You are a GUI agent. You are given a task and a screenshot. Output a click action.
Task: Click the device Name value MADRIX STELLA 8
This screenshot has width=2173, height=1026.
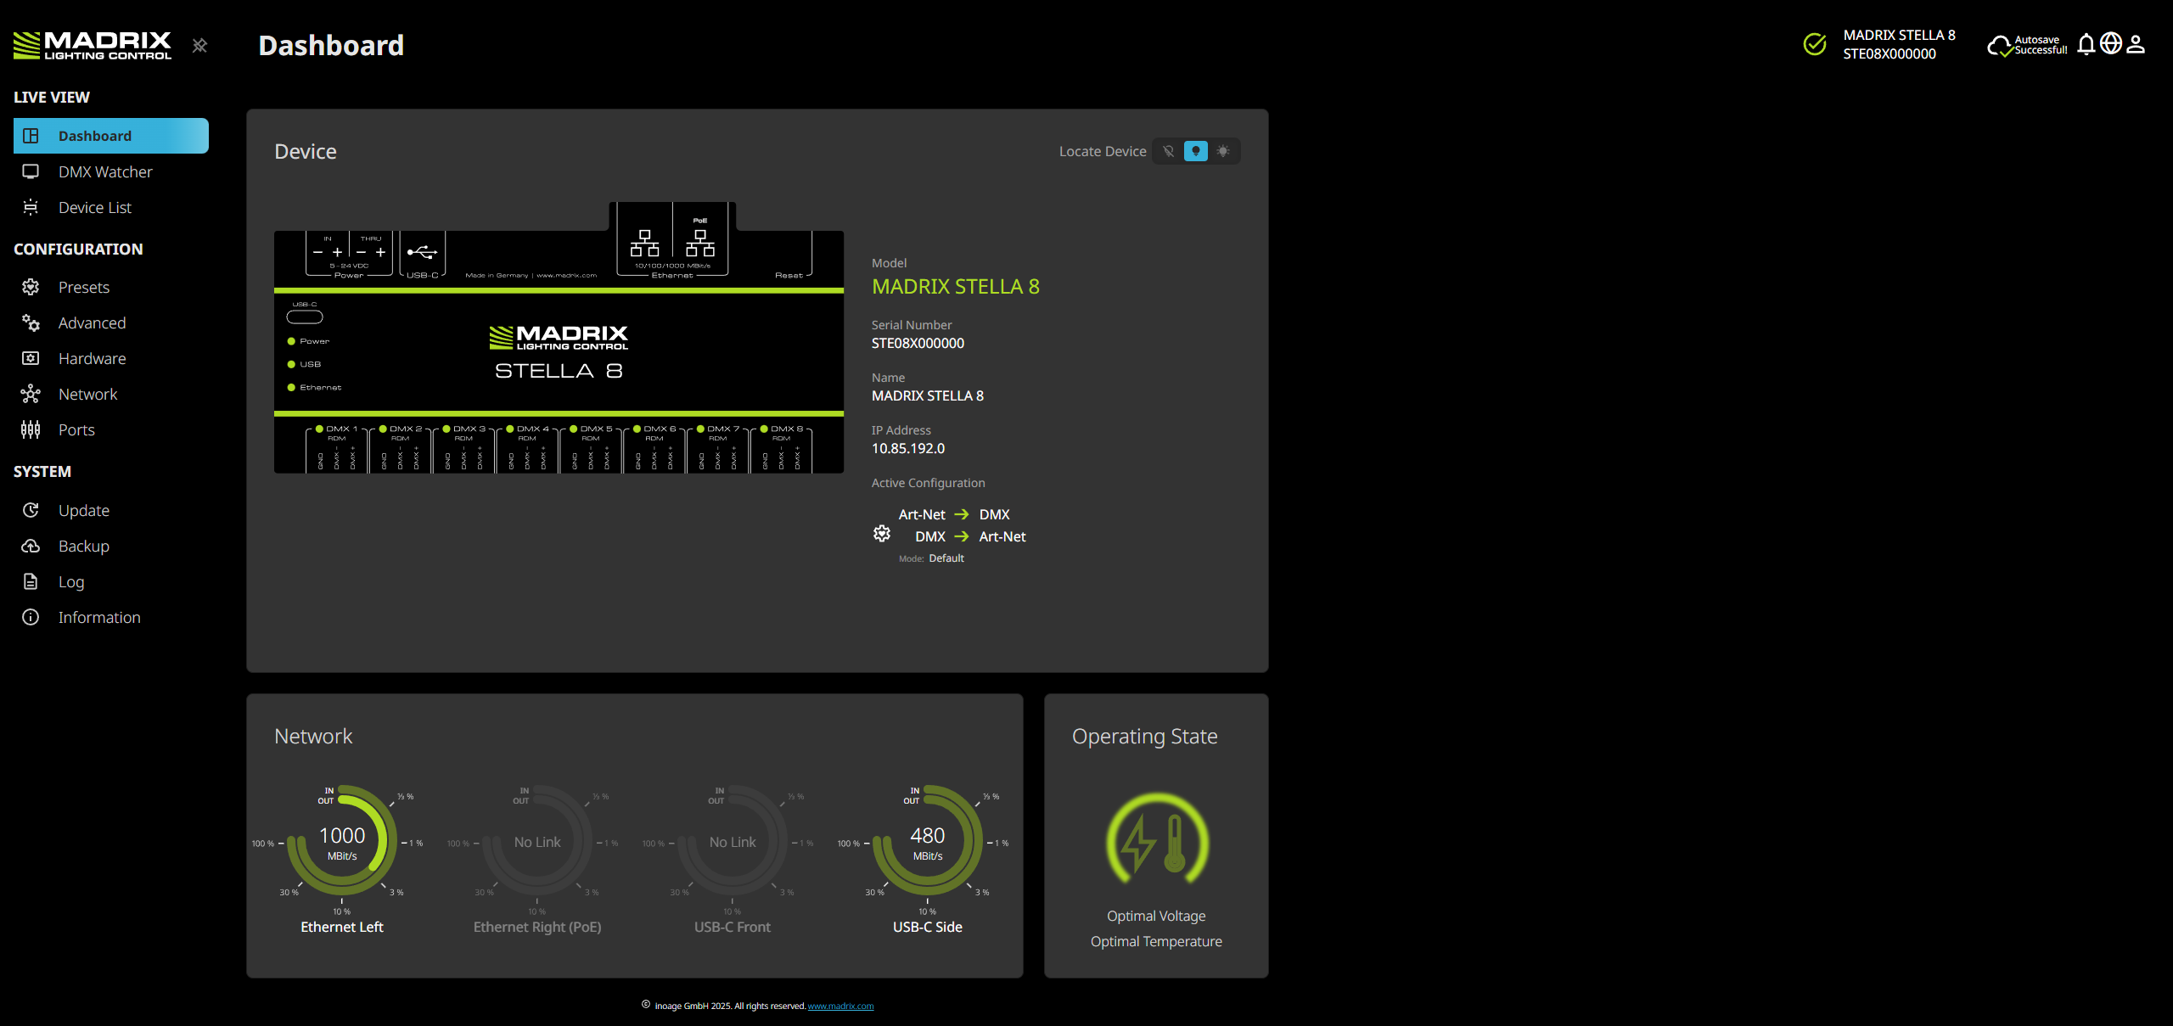click(928, 395)
